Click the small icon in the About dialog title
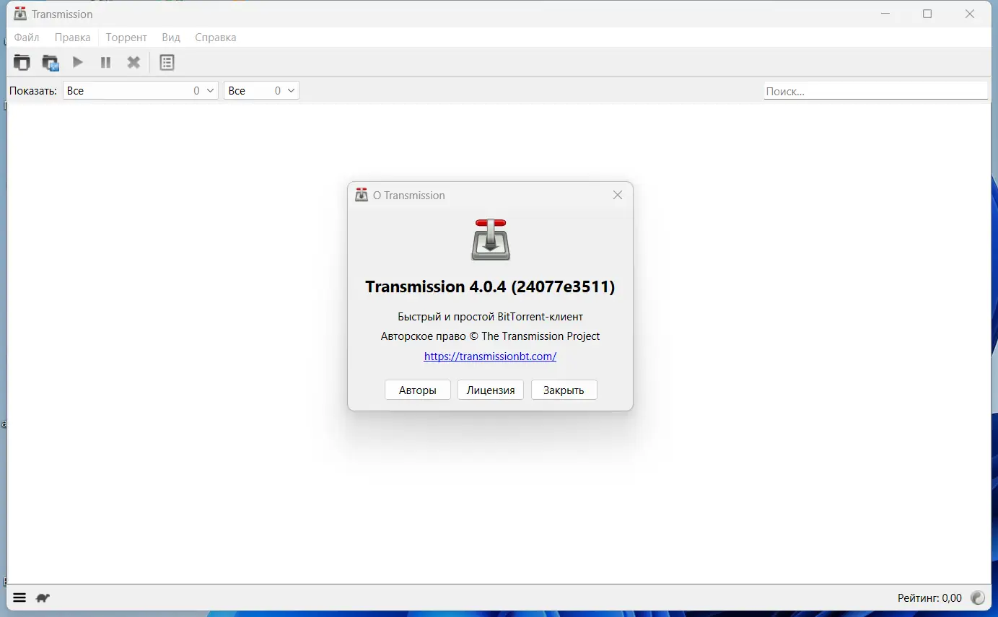 (x=362, y=195)
